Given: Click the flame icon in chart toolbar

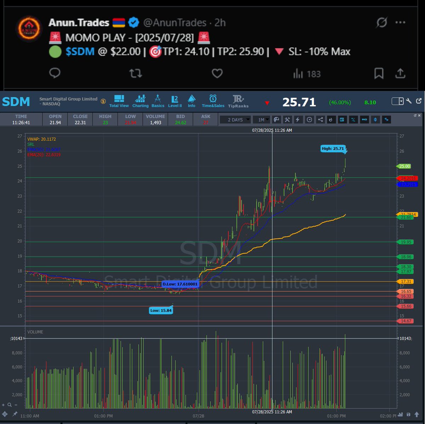Looking at the screenshot, I should [x=331, y=120].
